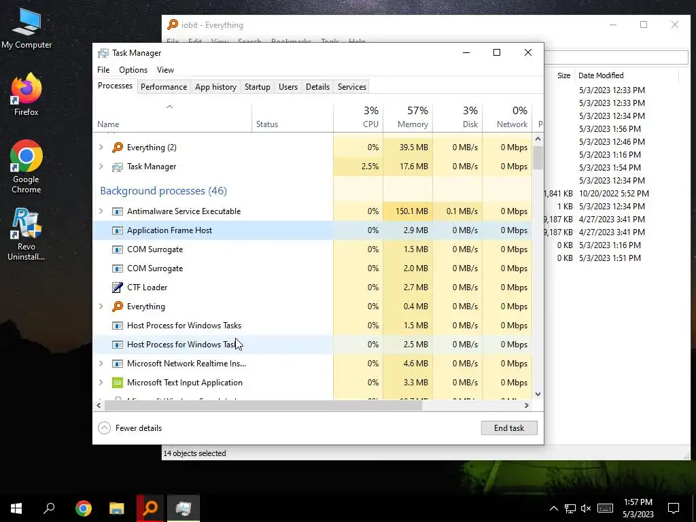Screen dimensions: 696x522
Task: Click Task Manager title bar icon
Action: [103, 53]
